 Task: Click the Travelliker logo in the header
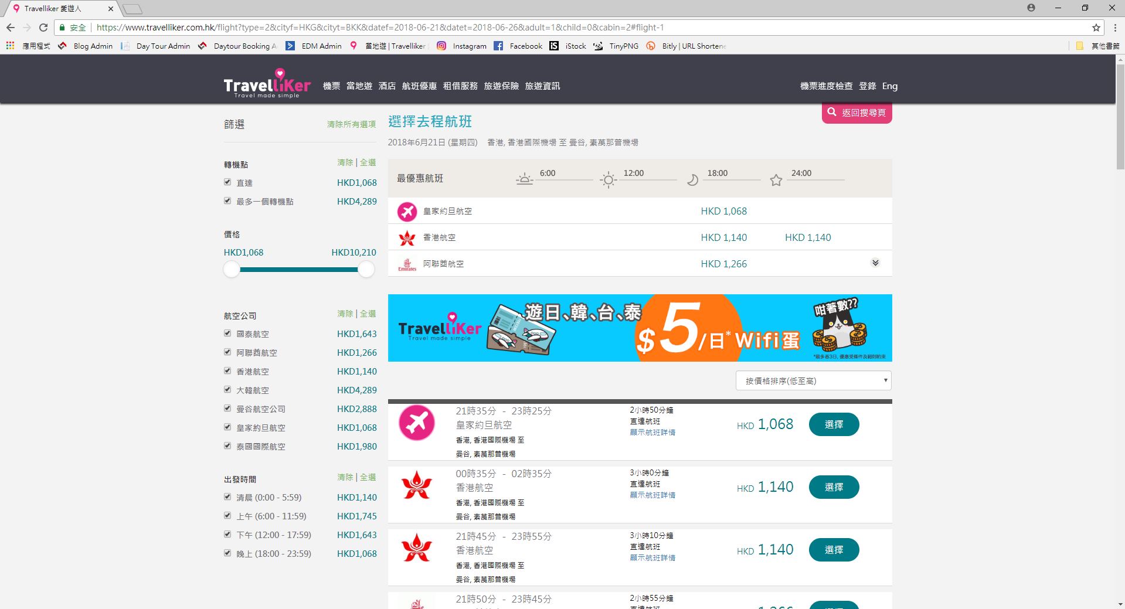pos(267,84)
